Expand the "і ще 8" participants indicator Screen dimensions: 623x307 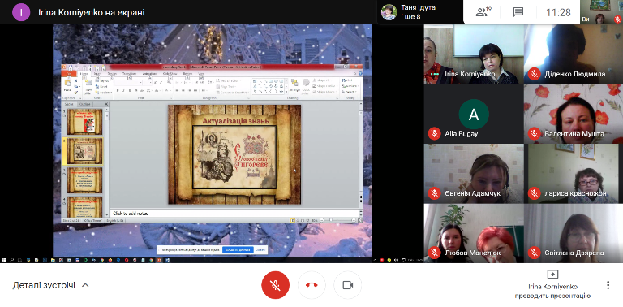tap(410, 17)
